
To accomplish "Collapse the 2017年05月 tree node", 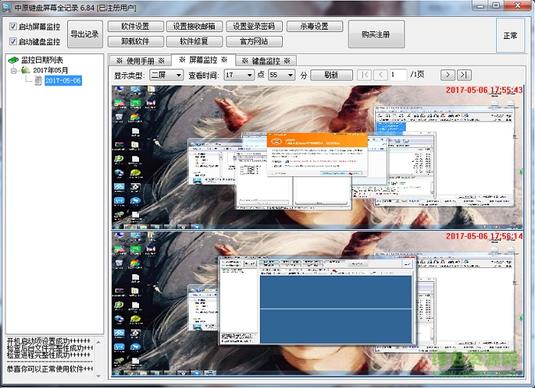I will [14, 70].
